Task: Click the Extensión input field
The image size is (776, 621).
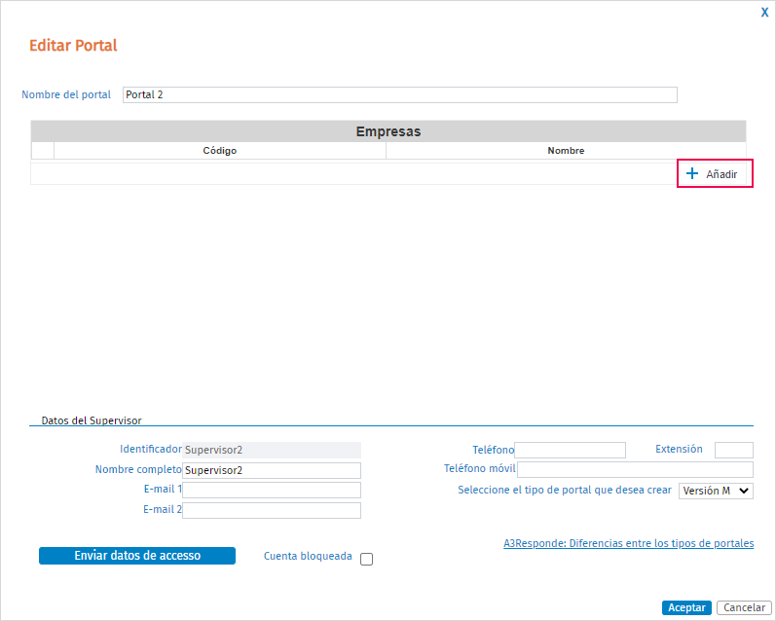Action: (x=734, y=450)
